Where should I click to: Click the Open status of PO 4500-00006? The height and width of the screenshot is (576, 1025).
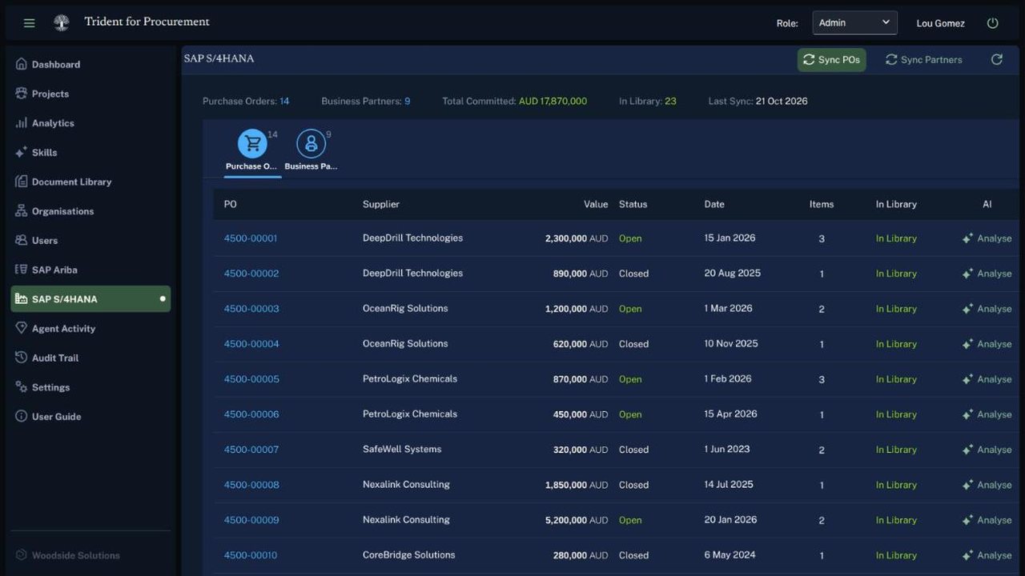pyautogui.click(x=630, y=414)
